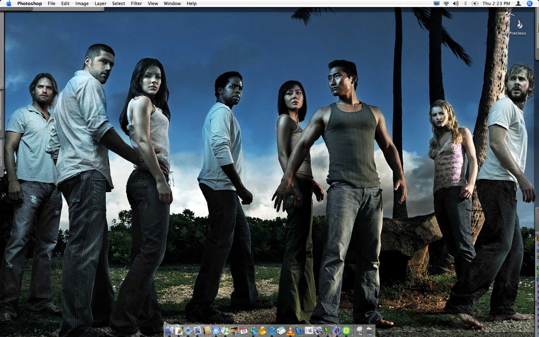Open the Trash in the Dock
Image resolution: width=539 pixels, height=337 pixels.
click(x=369, y=331)
